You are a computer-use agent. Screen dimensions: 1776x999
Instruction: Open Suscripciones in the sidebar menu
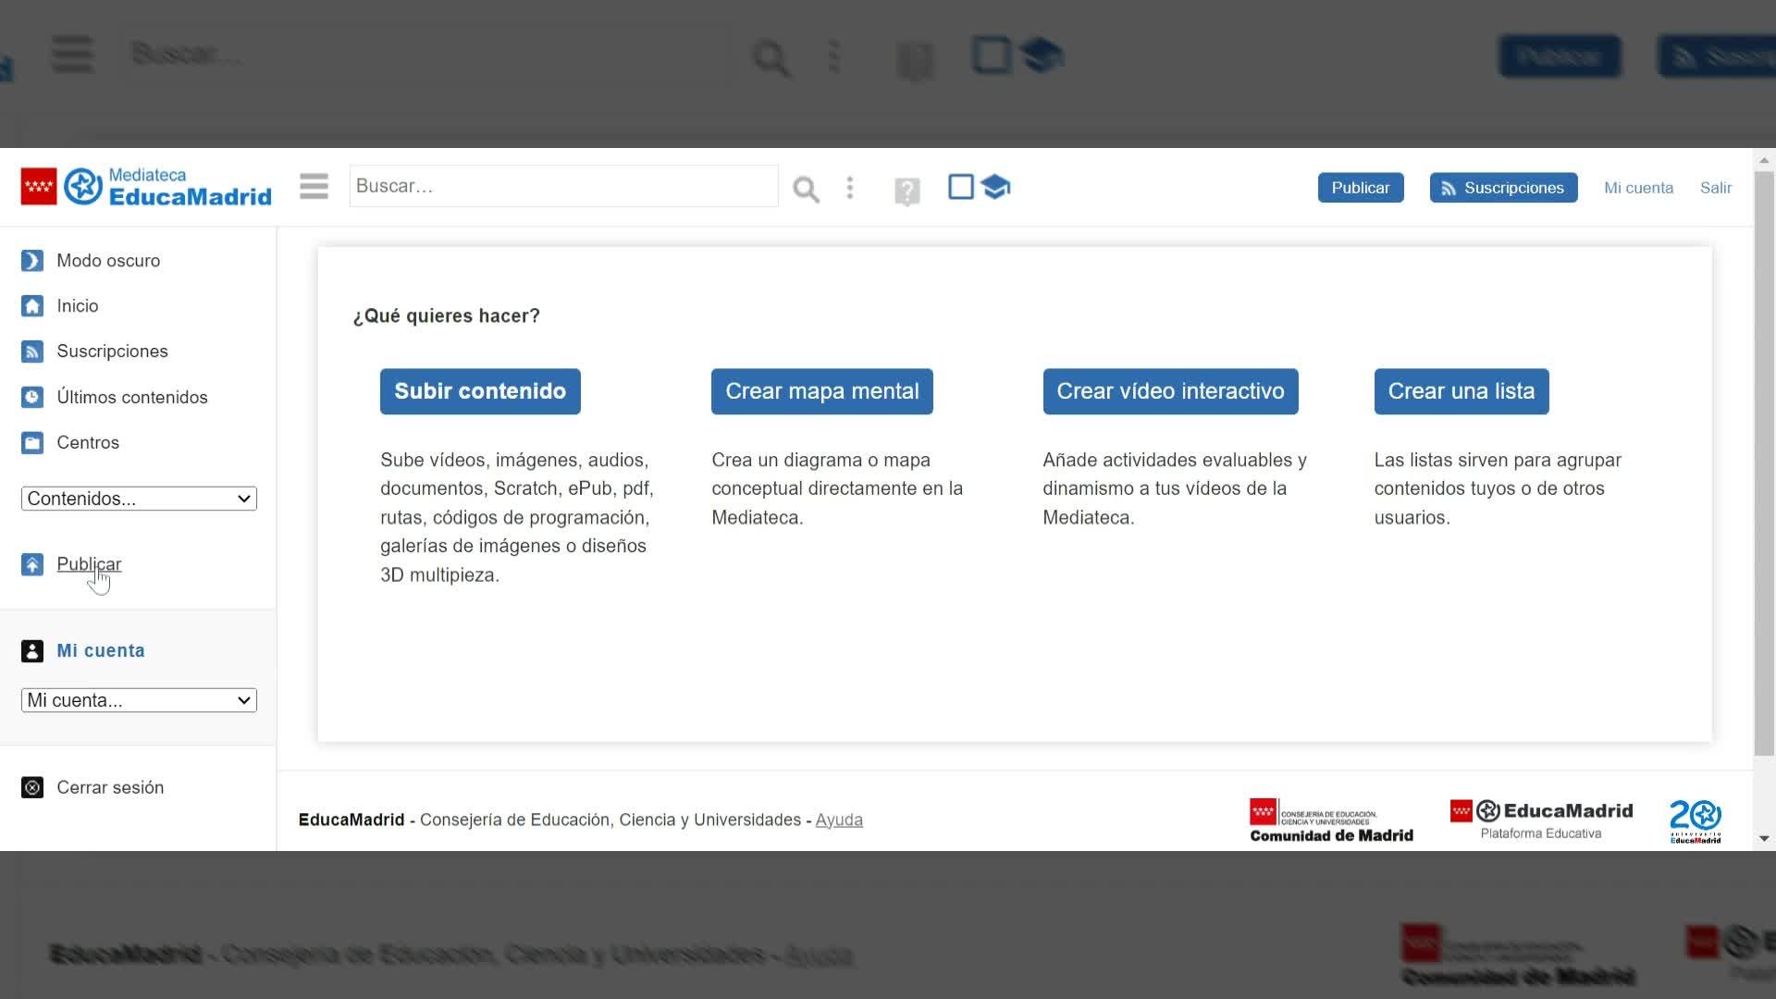[x=112, y=351]
